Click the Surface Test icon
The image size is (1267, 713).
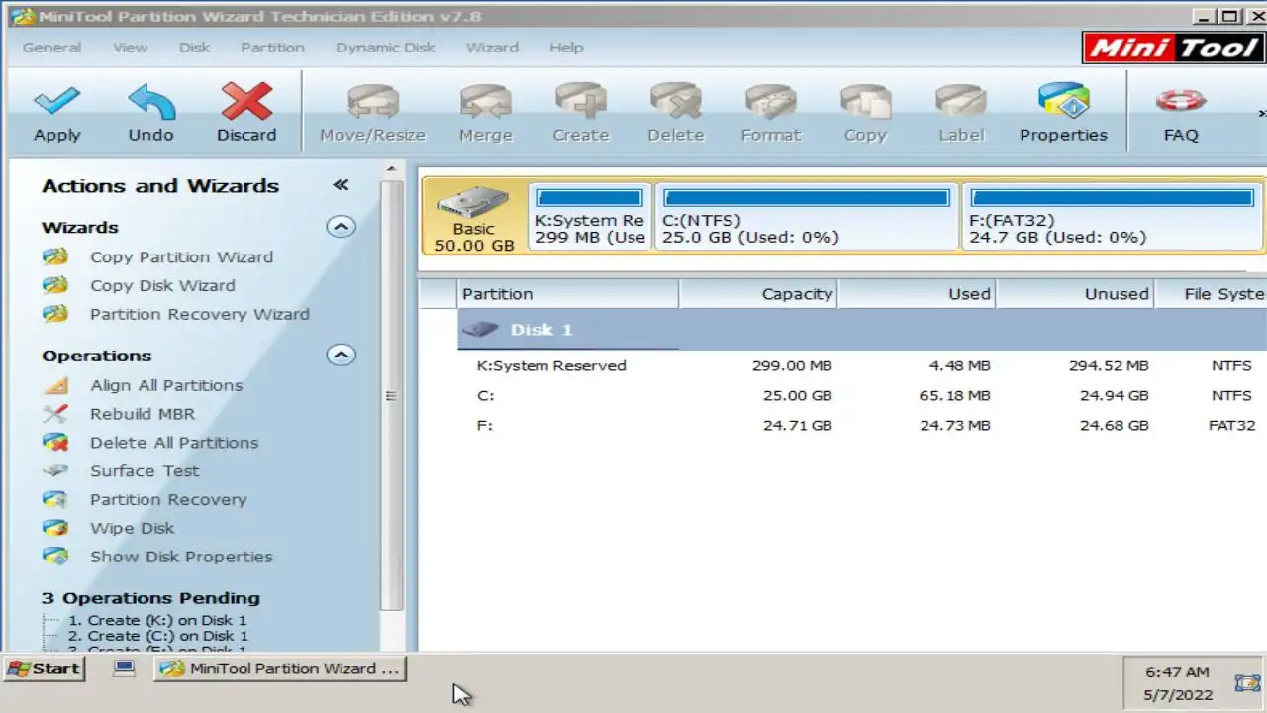coord(55,471)
